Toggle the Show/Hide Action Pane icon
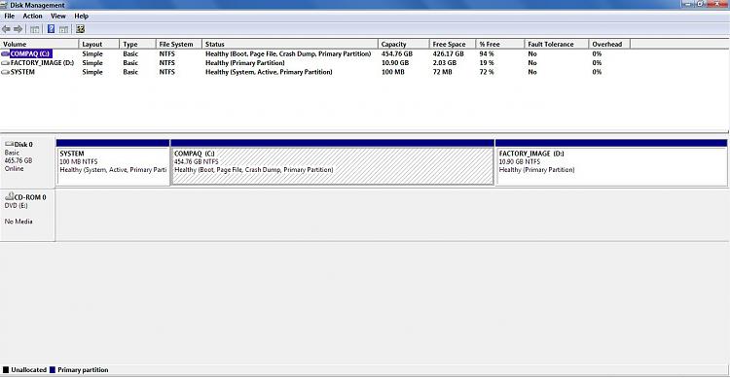This screenshot has width=730, height=378. pos(64,29)
